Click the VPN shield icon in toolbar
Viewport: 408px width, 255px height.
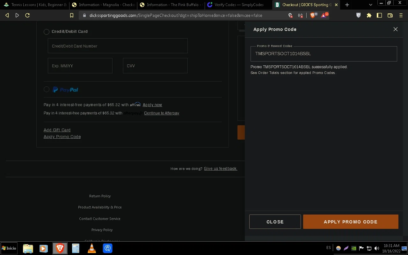pyautogui.click(x=359, y=15)
